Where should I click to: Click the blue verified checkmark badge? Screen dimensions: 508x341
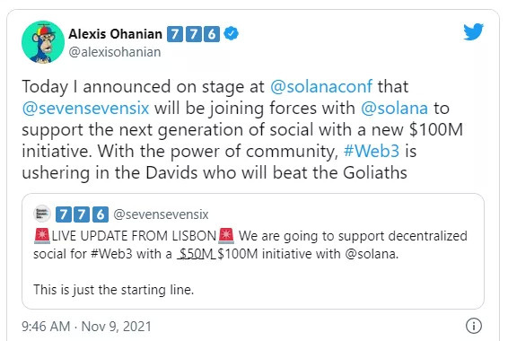[x=231, y=34]
